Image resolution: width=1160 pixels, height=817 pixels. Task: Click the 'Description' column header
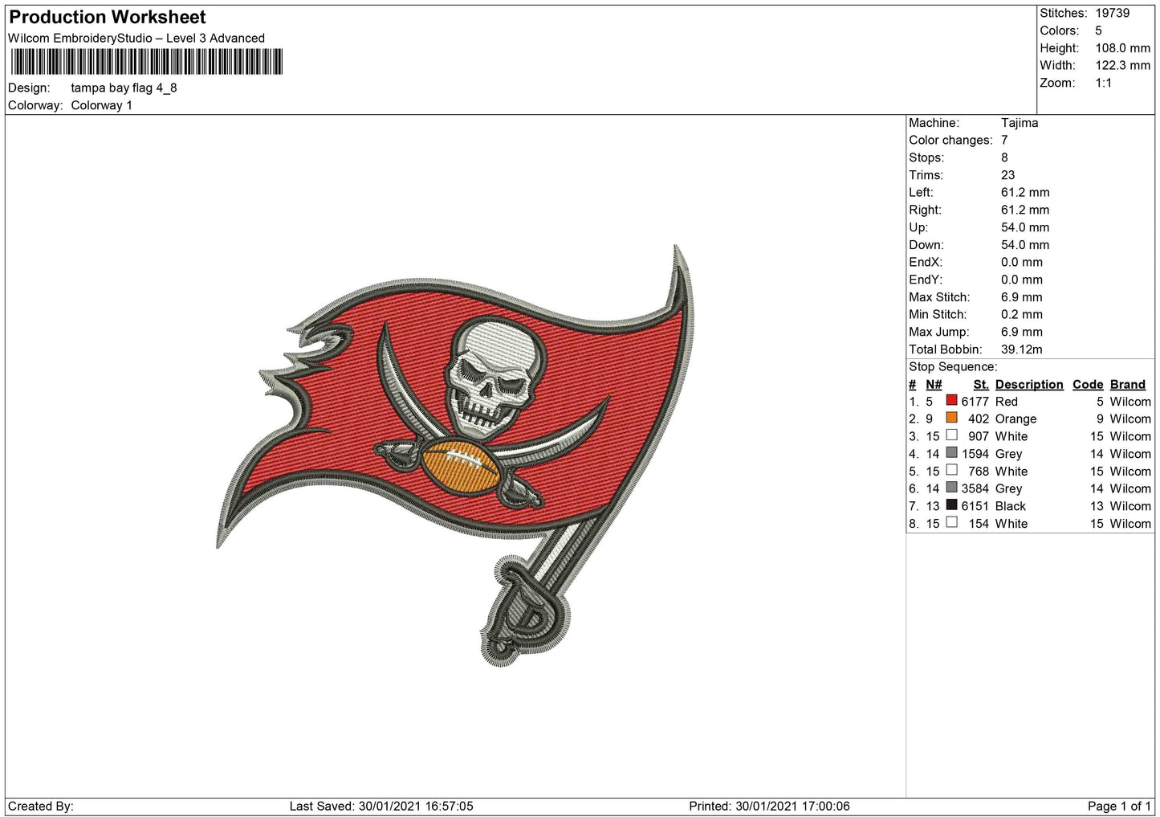click(1029, 385)
